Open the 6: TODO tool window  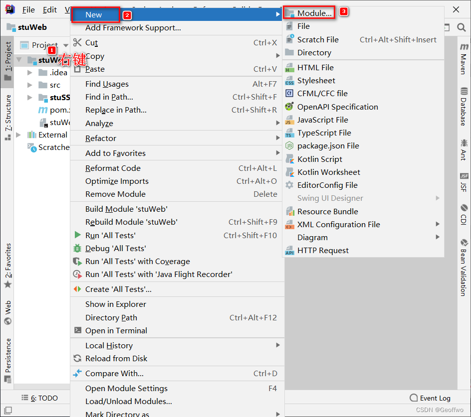39,398
